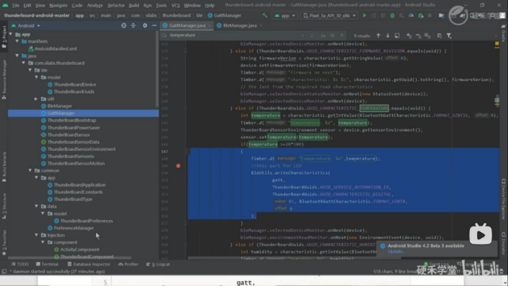
Task: Click the breakpoint red dot at line 149
Action: click(178, 166)
